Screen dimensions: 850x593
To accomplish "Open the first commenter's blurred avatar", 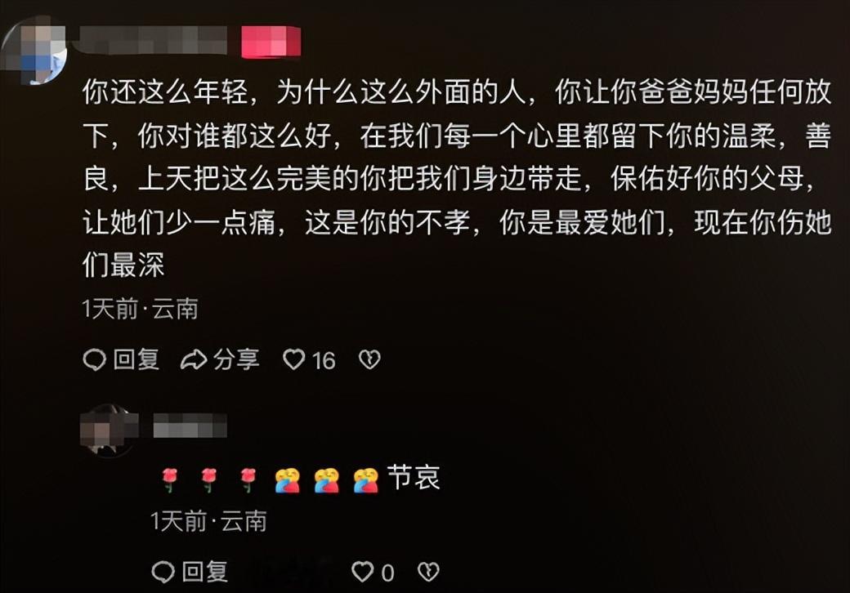I will pyautogui.click(x=34, y=50).
